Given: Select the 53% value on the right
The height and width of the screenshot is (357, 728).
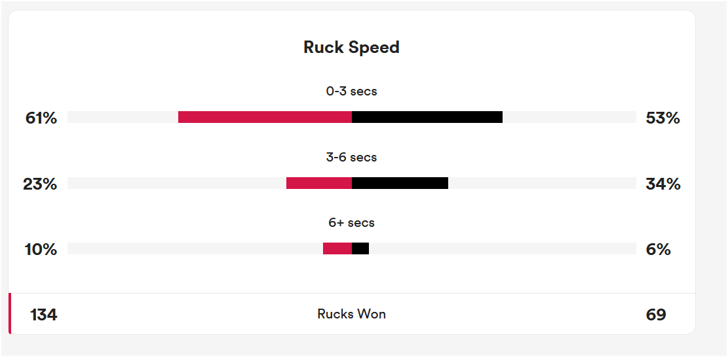Looking at the screenshot, I should tap(662, 118).
